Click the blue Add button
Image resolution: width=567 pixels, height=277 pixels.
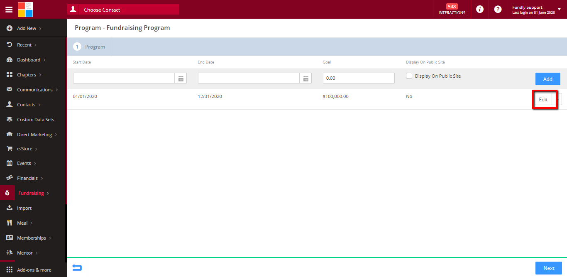548,79
